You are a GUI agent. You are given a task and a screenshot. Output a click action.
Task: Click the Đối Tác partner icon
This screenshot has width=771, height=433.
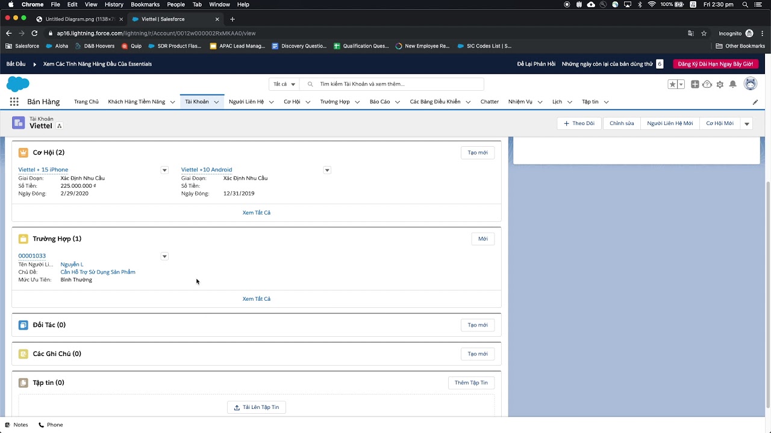point(23,325)
